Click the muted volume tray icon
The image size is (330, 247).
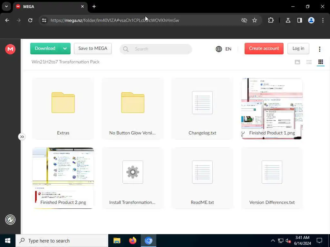point(288,241)
